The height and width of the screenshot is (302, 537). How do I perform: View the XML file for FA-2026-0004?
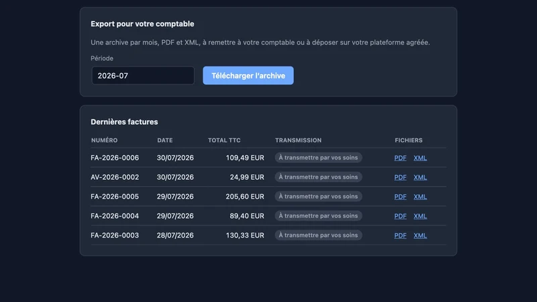pos(420,216)
